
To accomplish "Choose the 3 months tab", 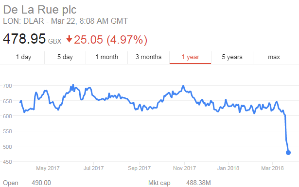I will (149, 57).
